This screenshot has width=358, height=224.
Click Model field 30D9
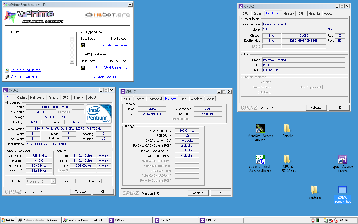[289, 29]
